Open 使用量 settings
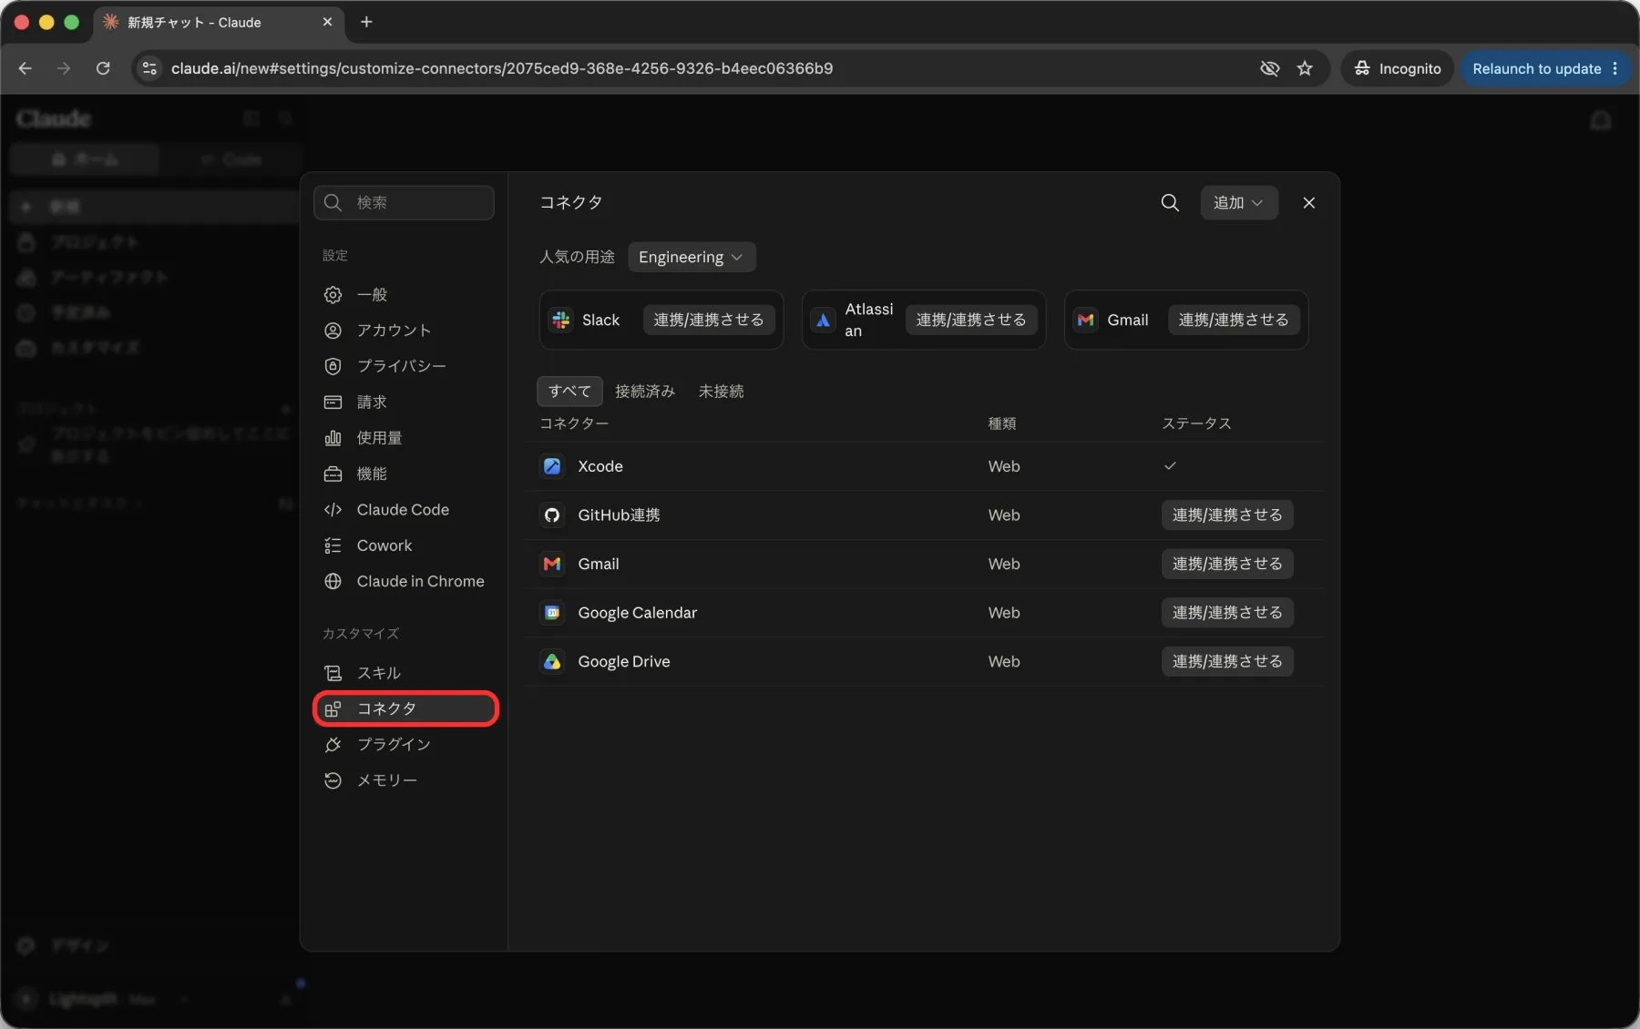 (404, 438)
